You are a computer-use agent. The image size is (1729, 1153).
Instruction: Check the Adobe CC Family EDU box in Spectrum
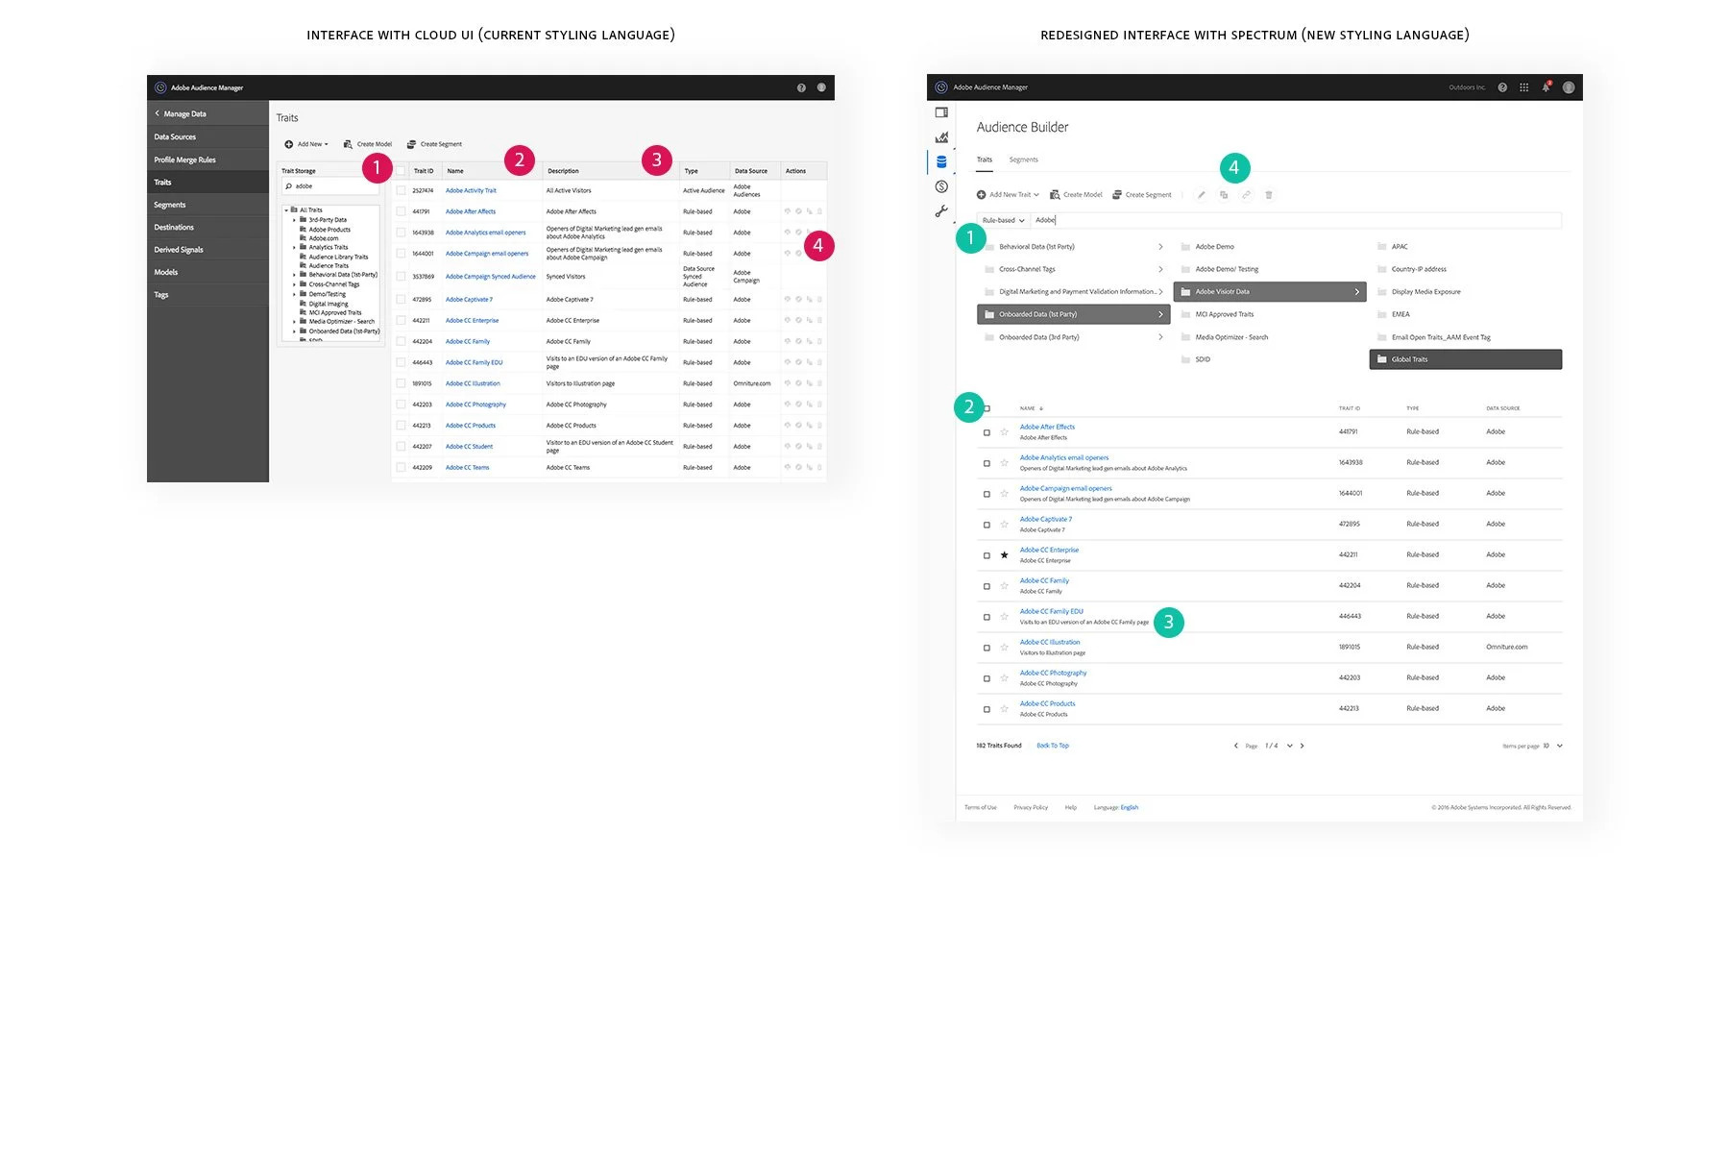(986, 617)
